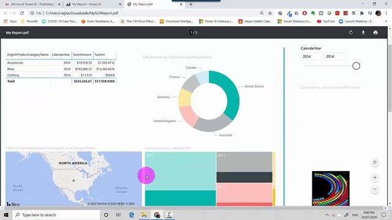
Task: Open the Chrome three-dot menu
Action: (386, 13)
